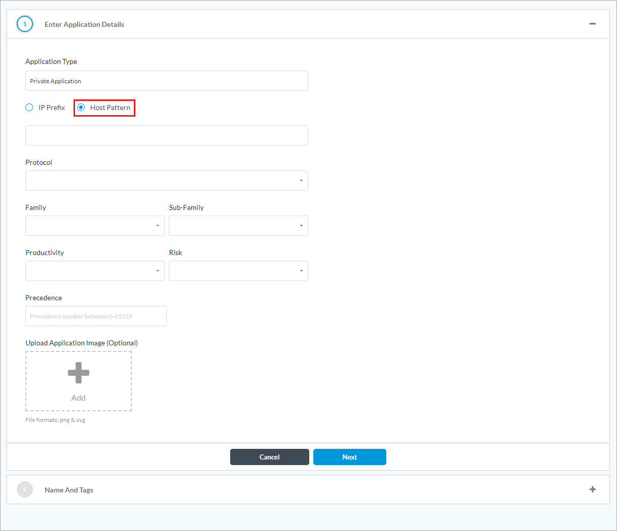Open the Sub-Family dropdown

coord(238,226)
